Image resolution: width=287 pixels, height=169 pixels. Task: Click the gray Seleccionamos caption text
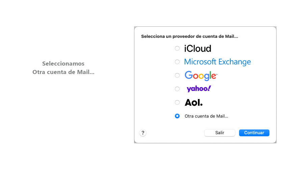coord(63,64)
